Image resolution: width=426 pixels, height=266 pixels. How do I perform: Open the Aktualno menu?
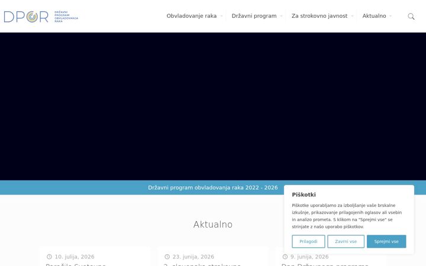374,16
